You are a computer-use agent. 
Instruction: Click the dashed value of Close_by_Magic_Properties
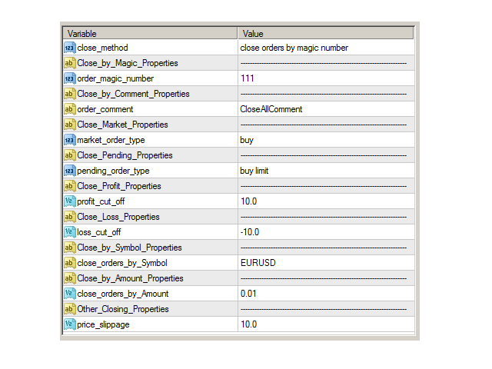coord(324,63)
